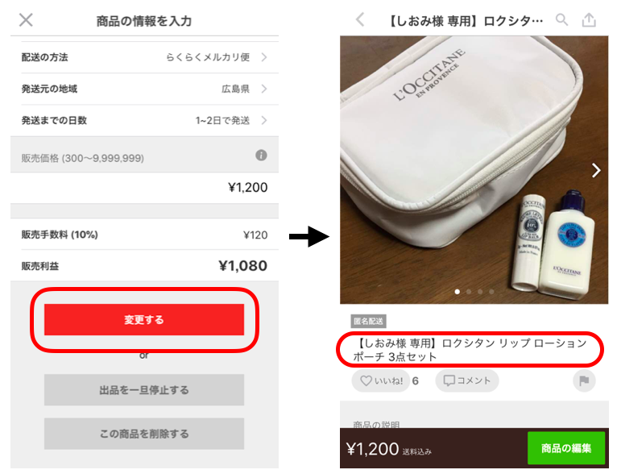Viewport: 617px width, 474px height.
Task: Close the product info entry screen
Action: [x=26, y=19]
